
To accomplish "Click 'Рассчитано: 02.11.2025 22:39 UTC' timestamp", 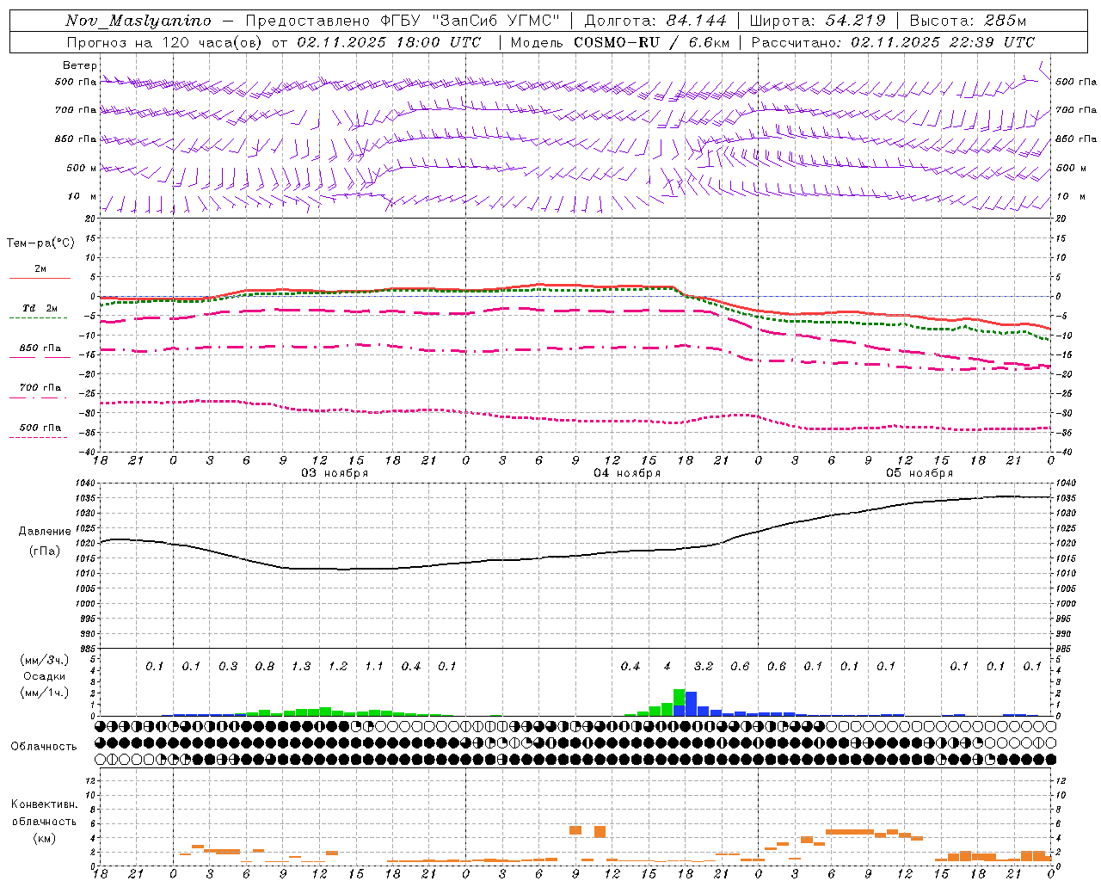I will coord(893,42).
